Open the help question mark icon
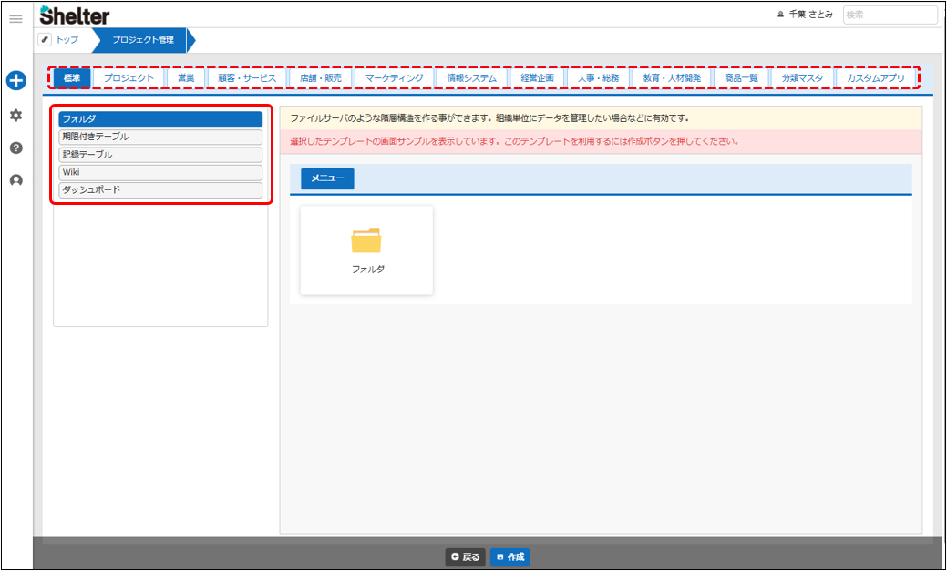 16,148
